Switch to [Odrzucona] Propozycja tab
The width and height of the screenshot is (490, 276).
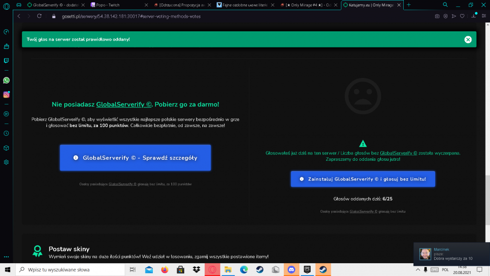pos(182,5)
